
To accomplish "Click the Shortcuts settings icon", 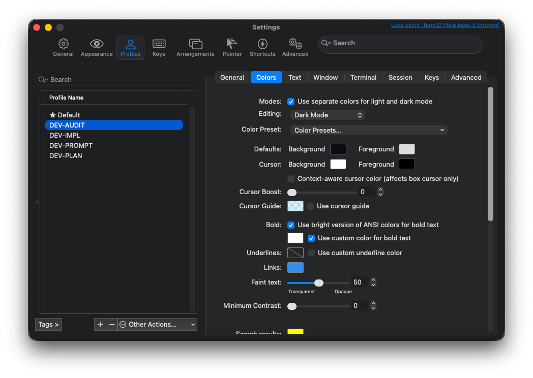I will click(262, 47).
